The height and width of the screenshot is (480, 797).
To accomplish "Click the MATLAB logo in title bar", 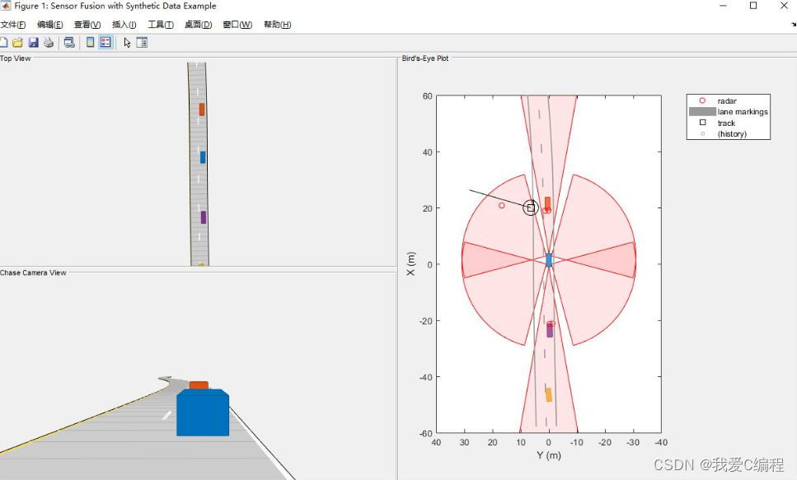I will [6, 6].
